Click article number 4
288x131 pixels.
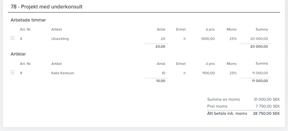click(21, 39)
